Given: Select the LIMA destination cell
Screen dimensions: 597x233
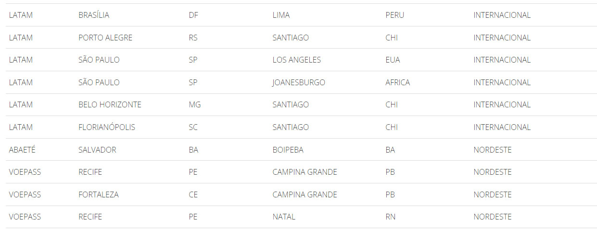Looking at the screenshot, I should pos(281,15).
